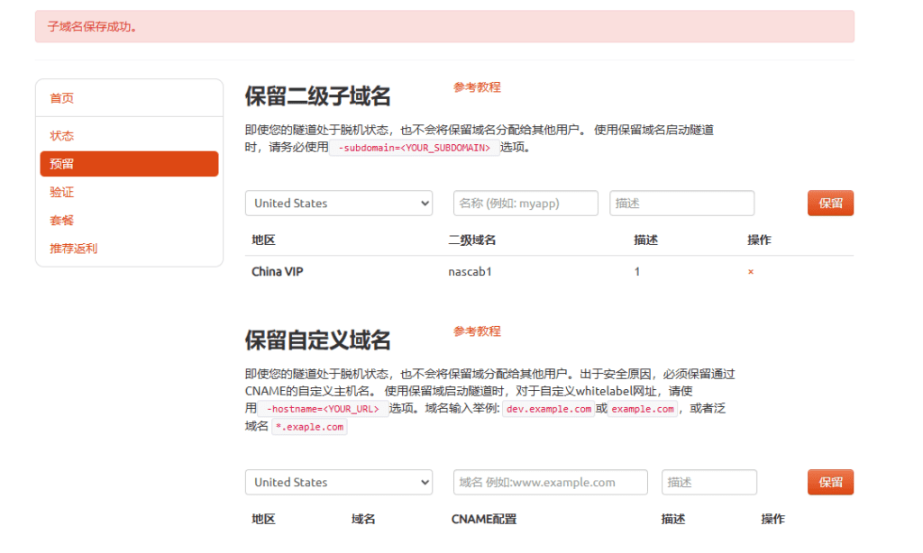The image size is (923, 553).
Task: Click the 域名 custom domain input field
Action: click(550, 483)
